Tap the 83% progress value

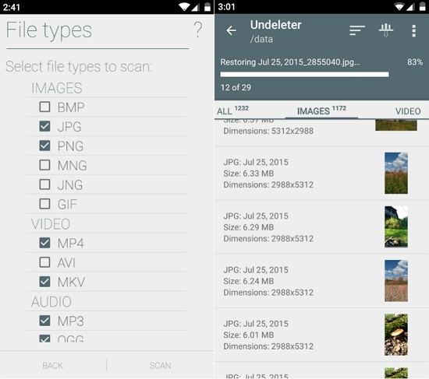click(415, 62)
